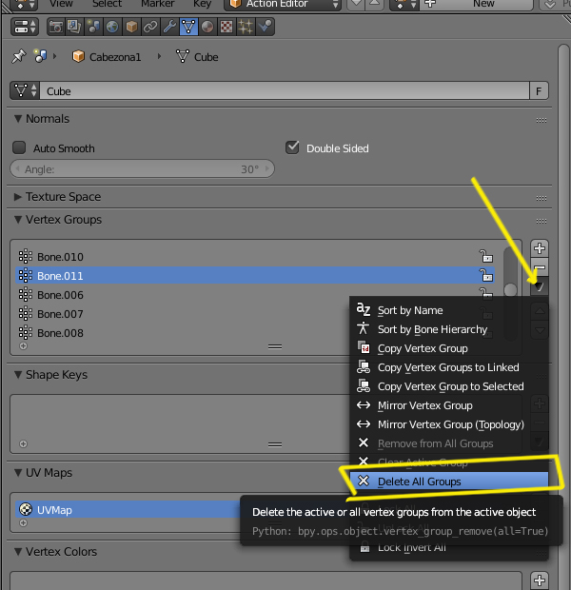Collapse the Shape Keys panel
The width and height of the screenshot is (571, 590).
coord(50,375)
